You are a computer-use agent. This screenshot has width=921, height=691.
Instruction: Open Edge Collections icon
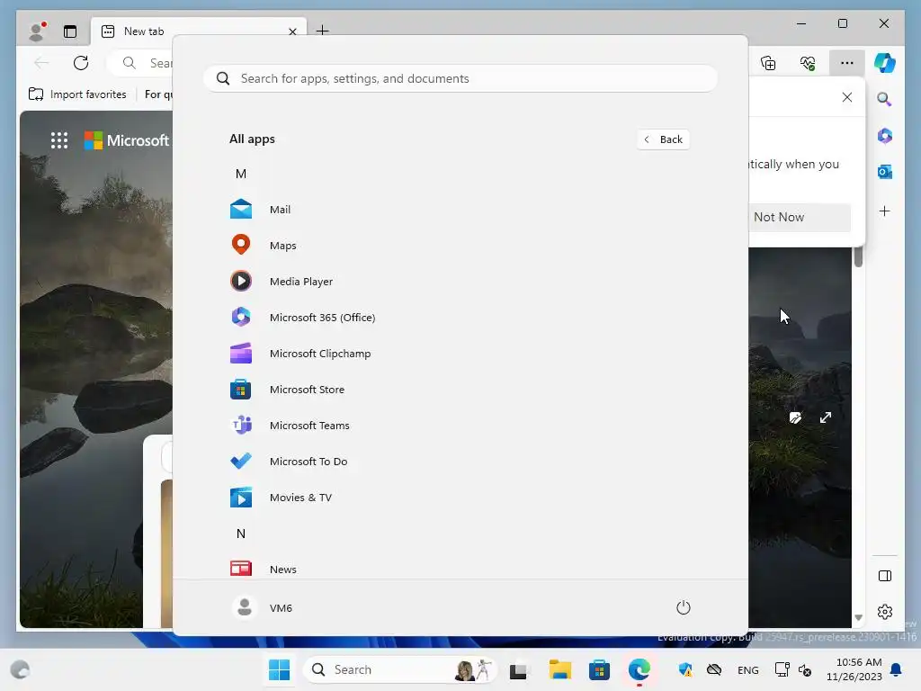tap(768, 63)
